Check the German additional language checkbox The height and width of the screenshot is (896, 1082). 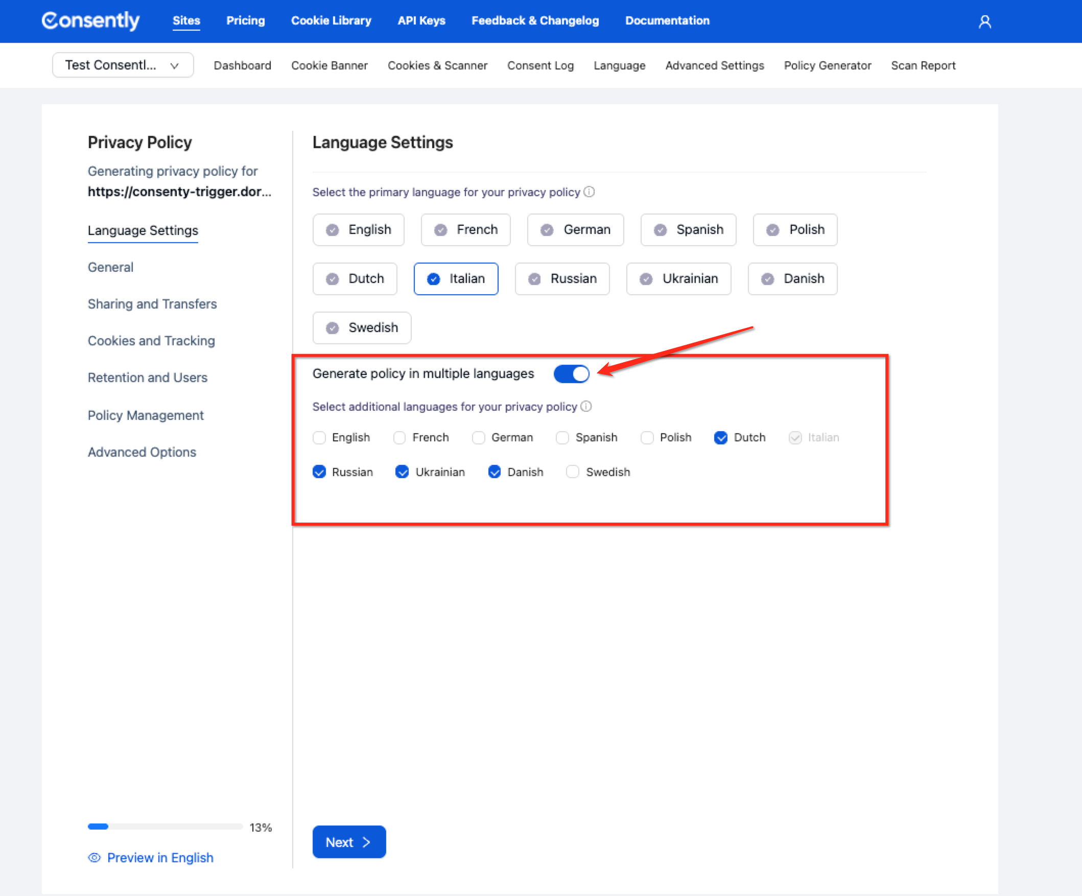[478, 437]
